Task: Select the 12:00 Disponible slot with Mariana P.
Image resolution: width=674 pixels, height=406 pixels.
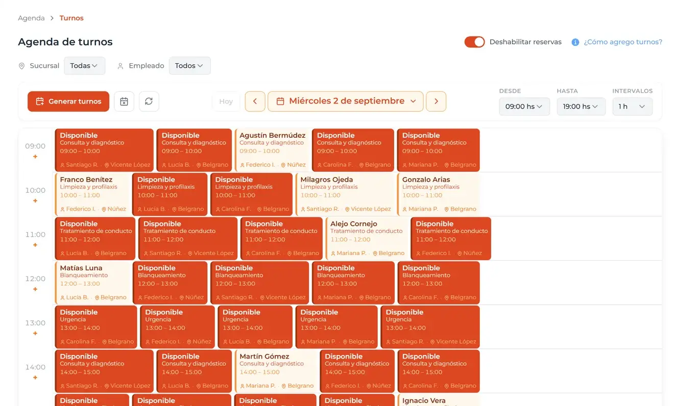Action: click(353, 283)
